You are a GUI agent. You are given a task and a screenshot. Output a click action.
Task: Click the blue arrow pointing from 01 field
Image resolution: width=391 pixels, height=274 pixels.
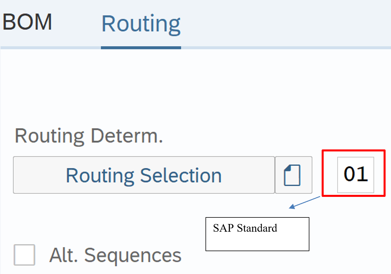(x=304, y=202)
